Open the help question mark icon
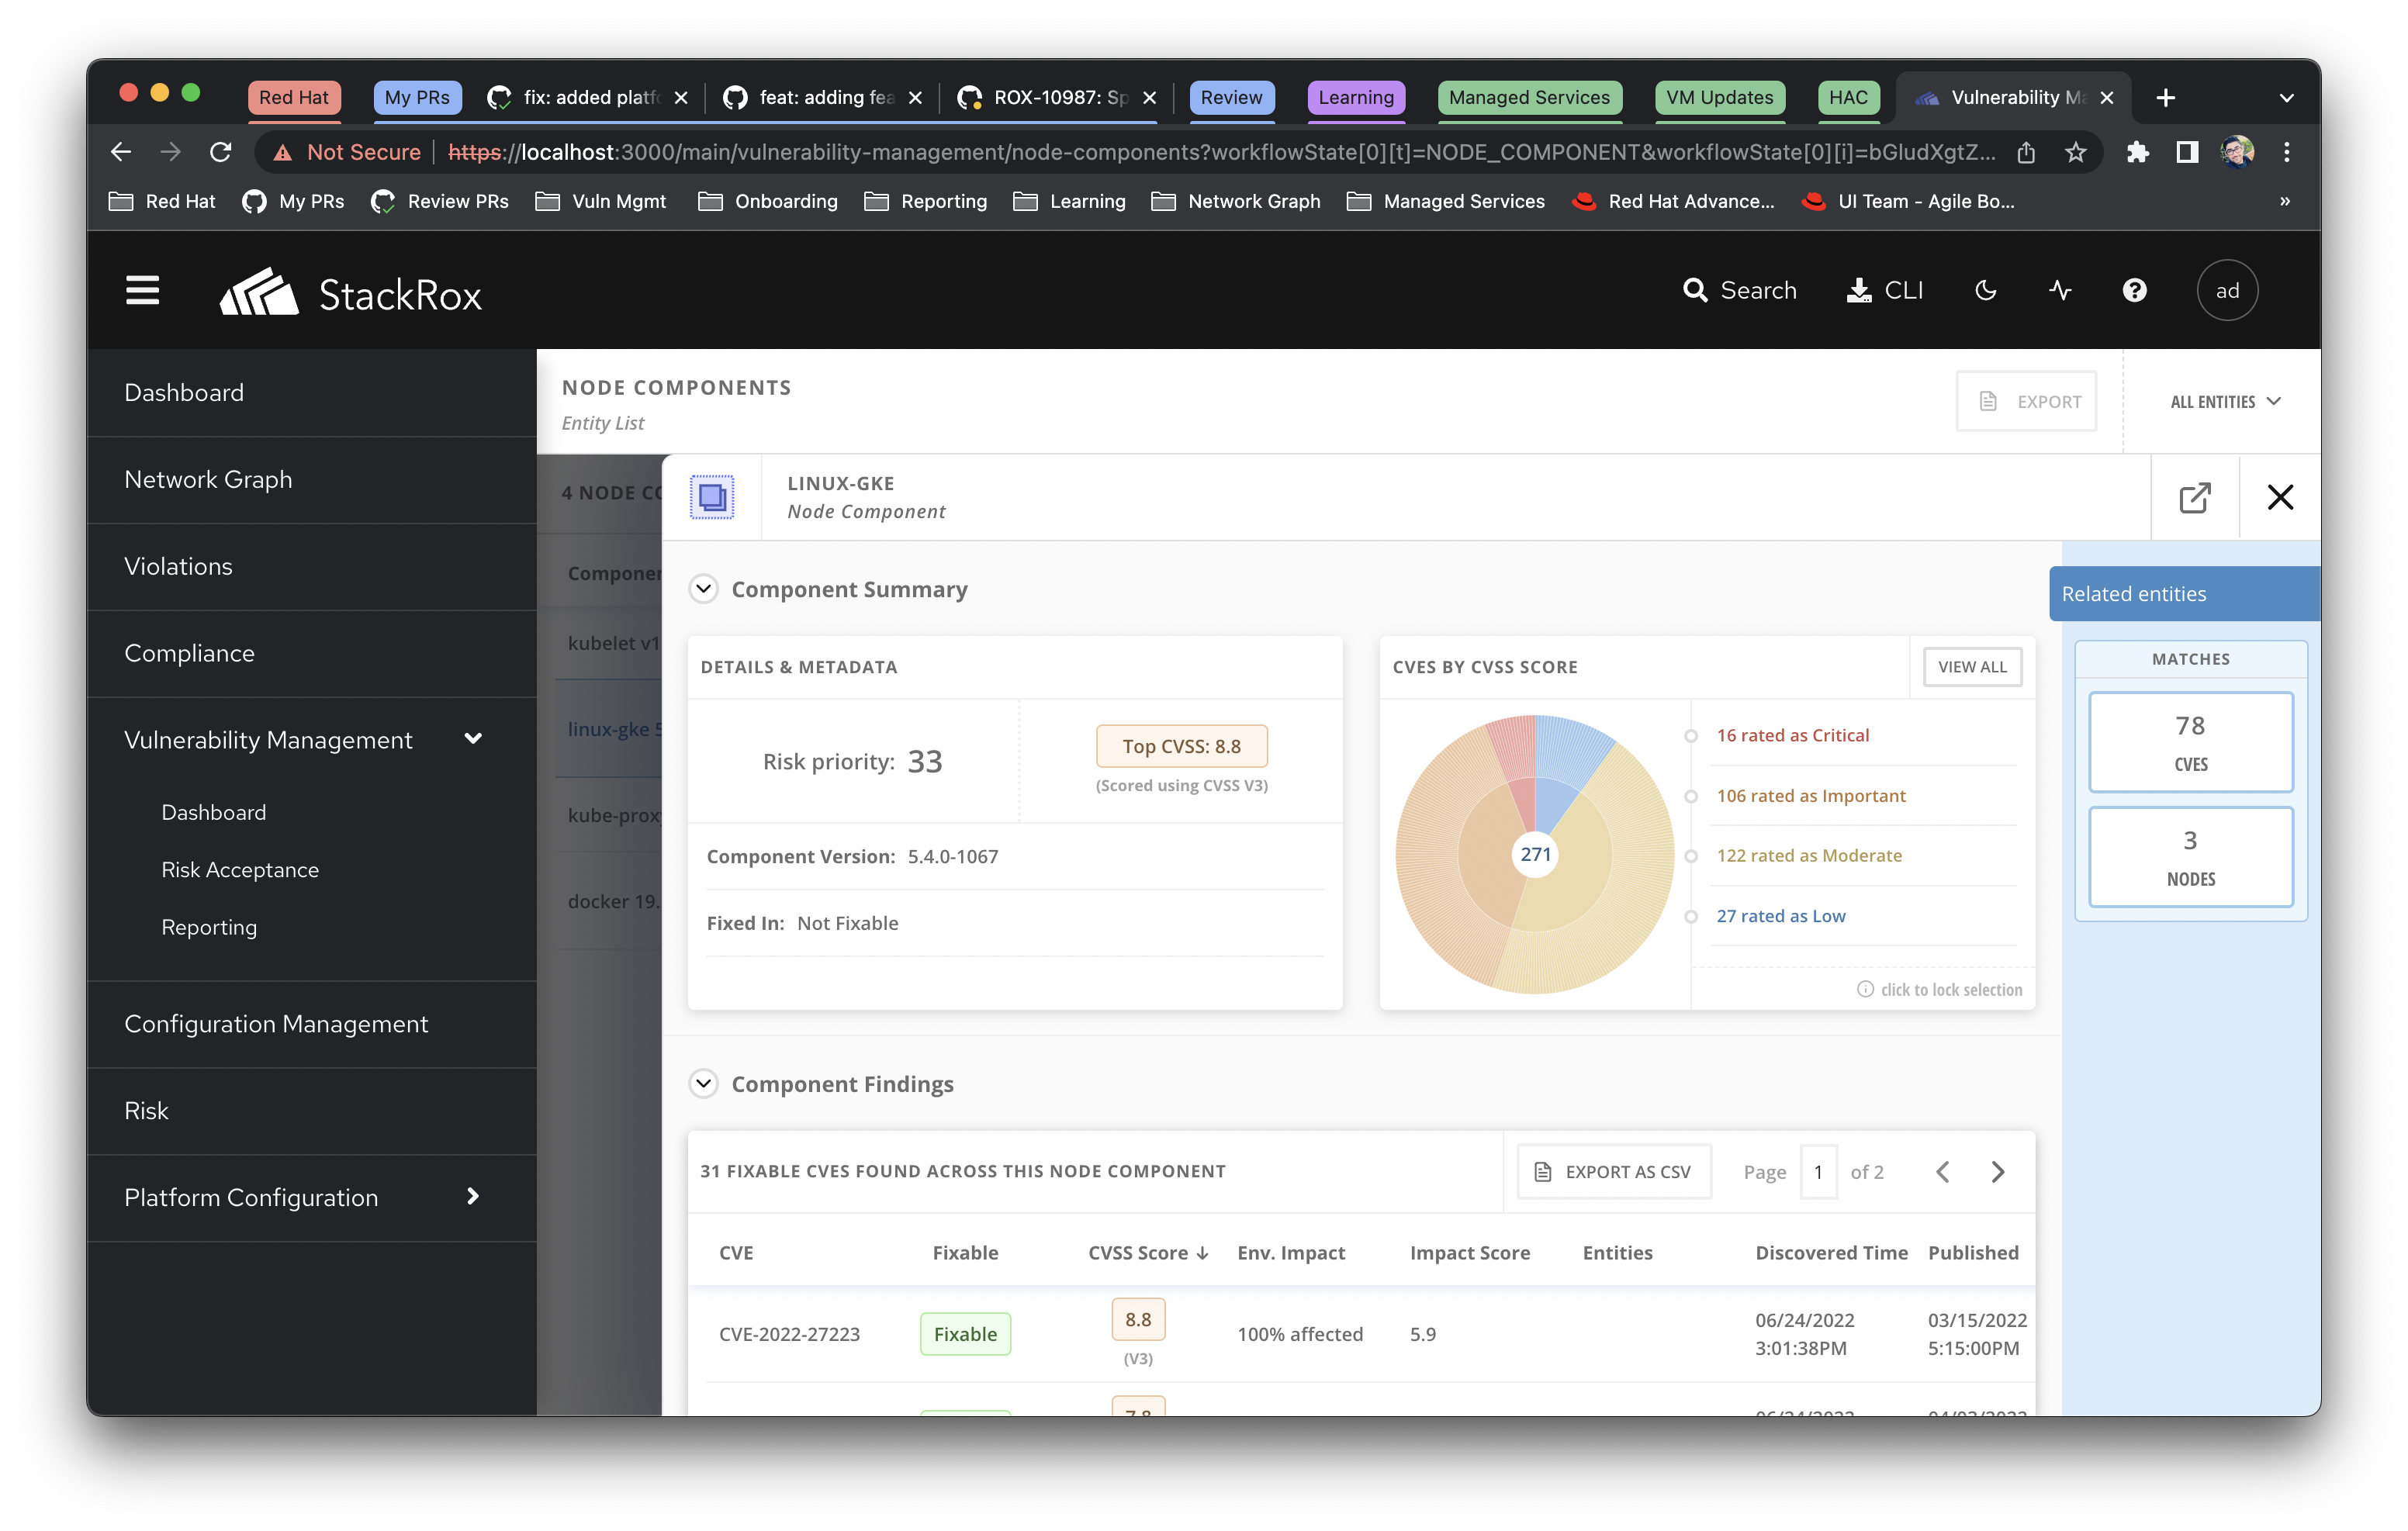 [2134, 291]
